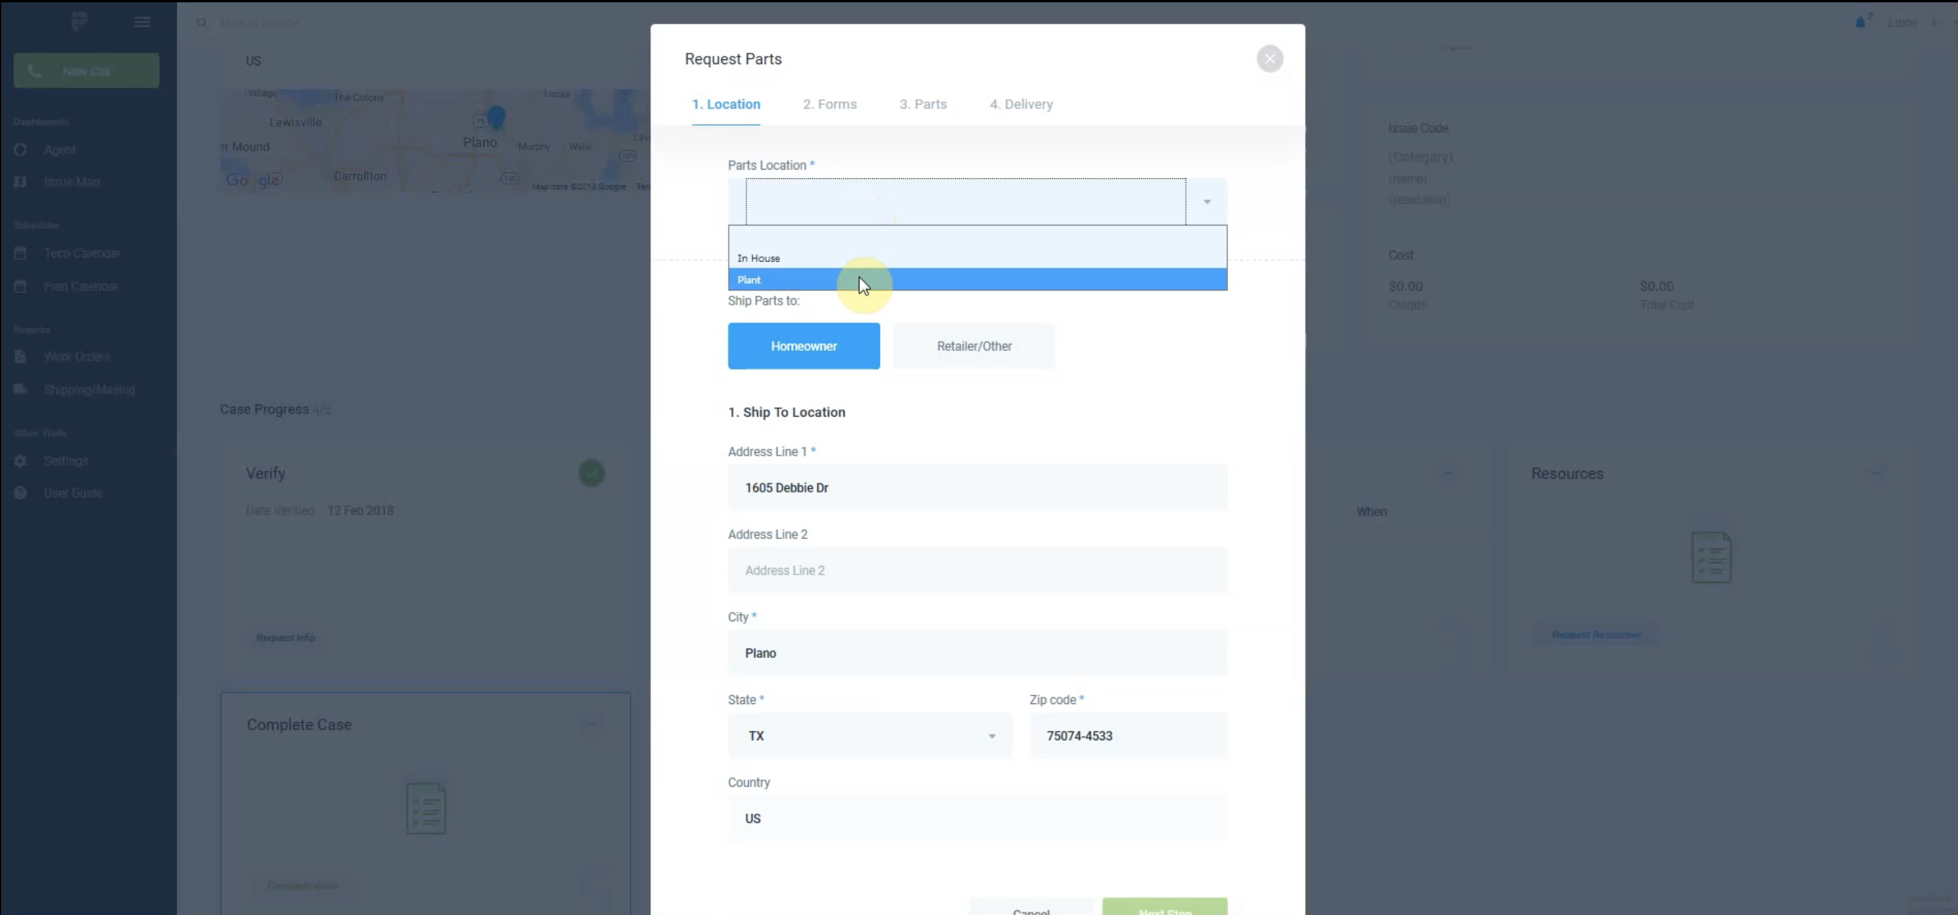This screenshot has width=1958, height=915.
Task: Click the Shipping/Mailing truck icon
Action: (x=20, y=390)
